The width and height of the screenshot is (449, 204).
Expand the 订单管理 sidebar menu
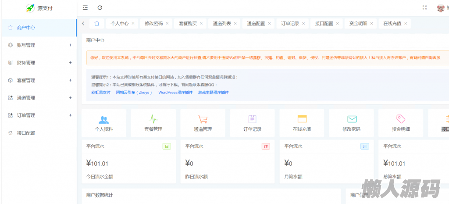tap(39, 115)
